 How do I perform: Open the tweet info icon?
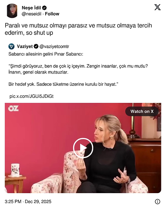pyautogui.click(x=157, y=201)
